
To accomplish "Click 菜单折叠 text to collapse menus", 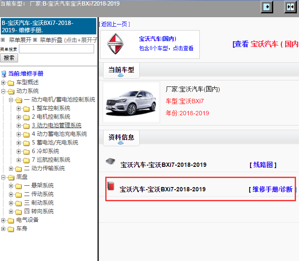I will point(51,40).
